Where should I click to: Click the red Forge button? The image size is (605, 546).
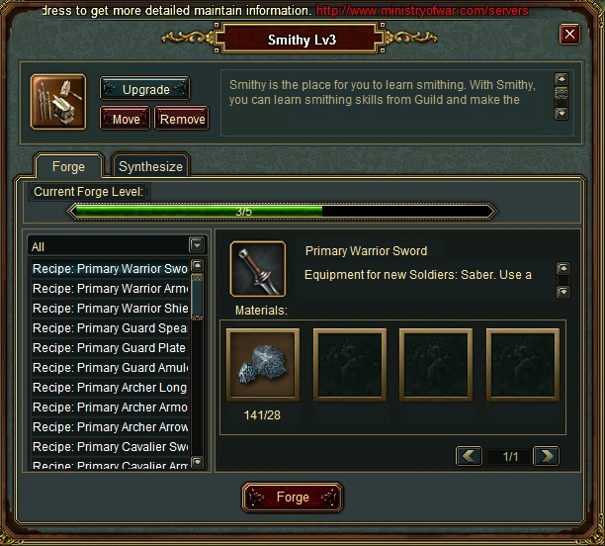click(293, 498)
